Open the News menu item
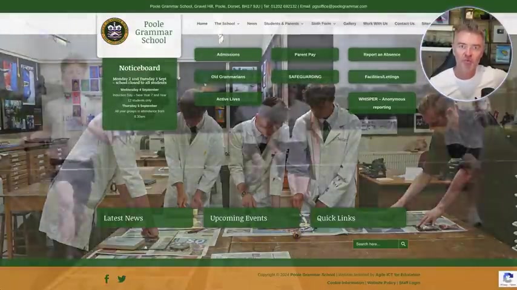 click(252, 24)
